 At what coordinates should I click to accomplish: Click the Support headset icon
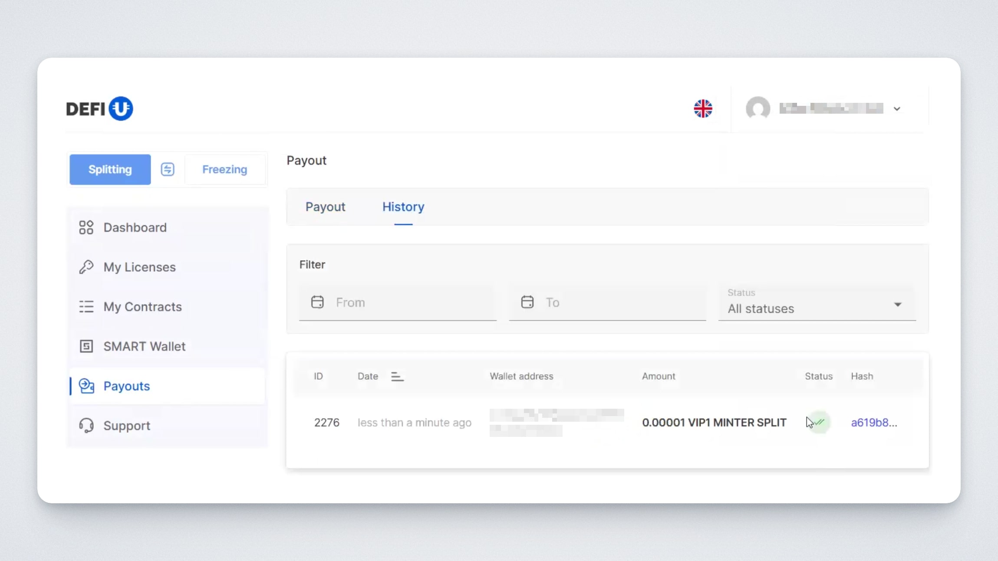pos(86,426)
